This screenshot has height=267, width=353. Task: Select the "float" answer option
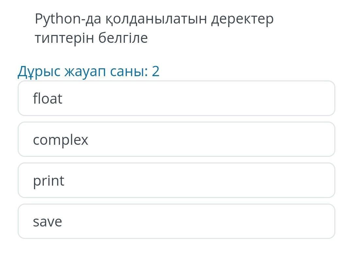pos(176,98)
